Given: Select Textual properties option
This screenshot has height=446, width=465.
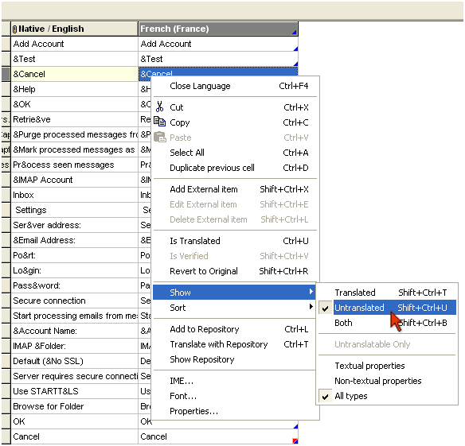Looking at the screenshot, I should [387, 366].
